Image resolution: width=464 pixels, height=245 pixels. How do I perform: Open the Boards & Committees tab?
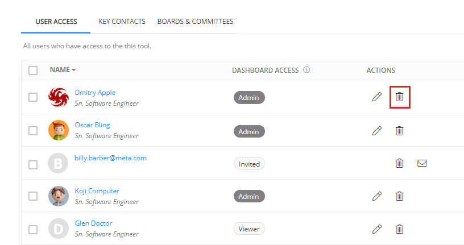click(195, 22)
